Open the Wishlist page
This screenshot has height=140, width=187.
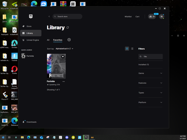coord(128,16)
